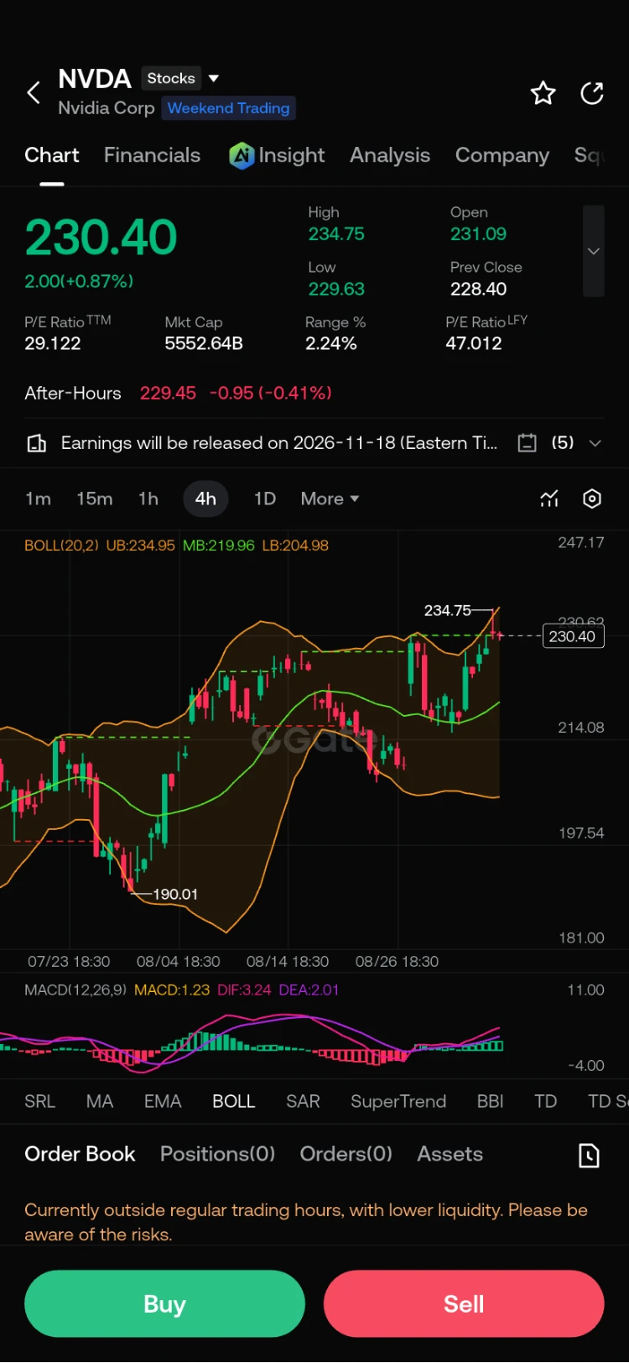This screenshot has width=629, height=1363.
Task: Tap the Open value 231.09
Action: click(479, 234)
